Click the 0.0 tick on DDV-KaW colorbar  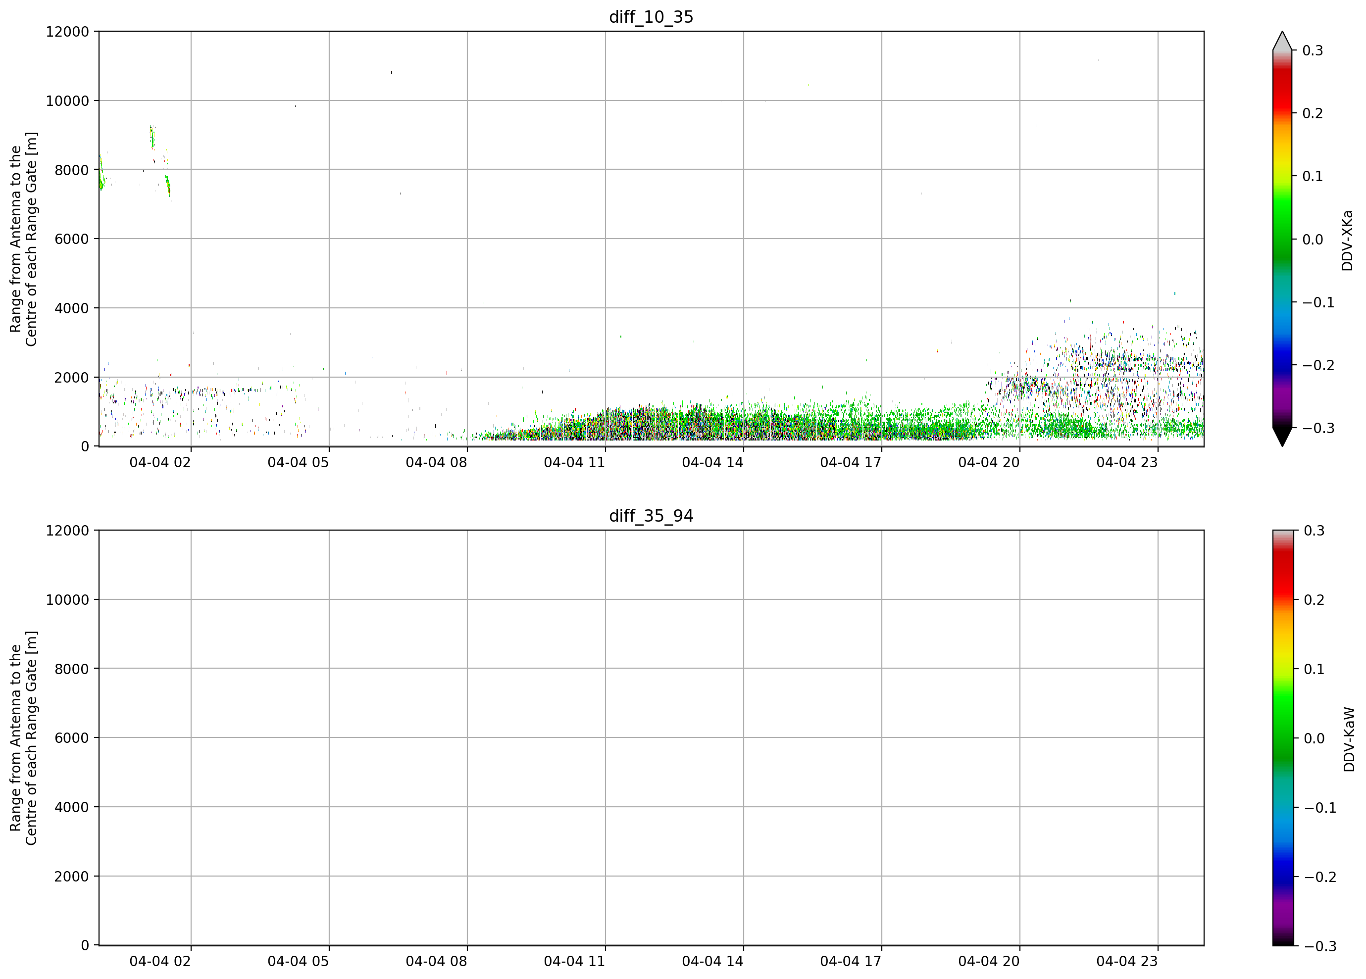(x=1314, y=738)
